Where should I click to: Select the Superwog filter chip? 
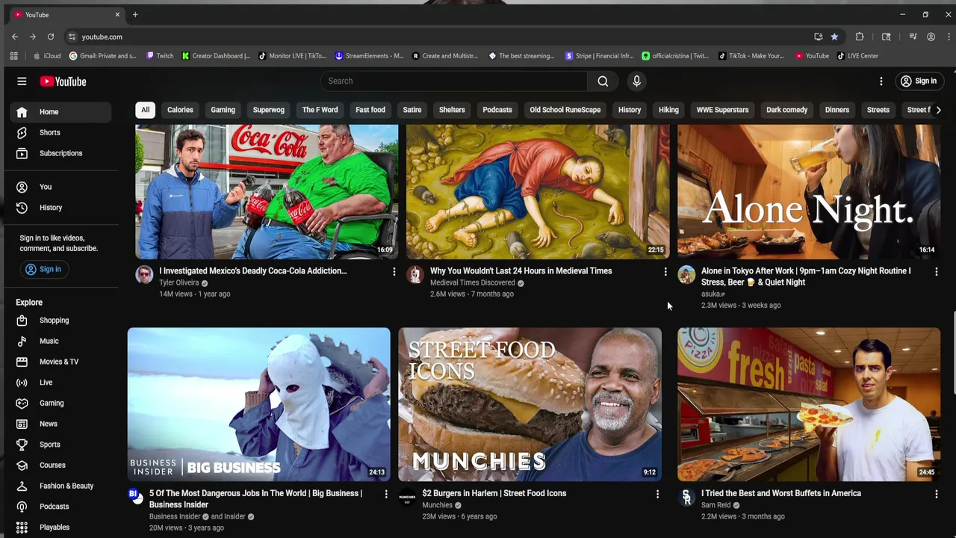(x=269, y=110)
